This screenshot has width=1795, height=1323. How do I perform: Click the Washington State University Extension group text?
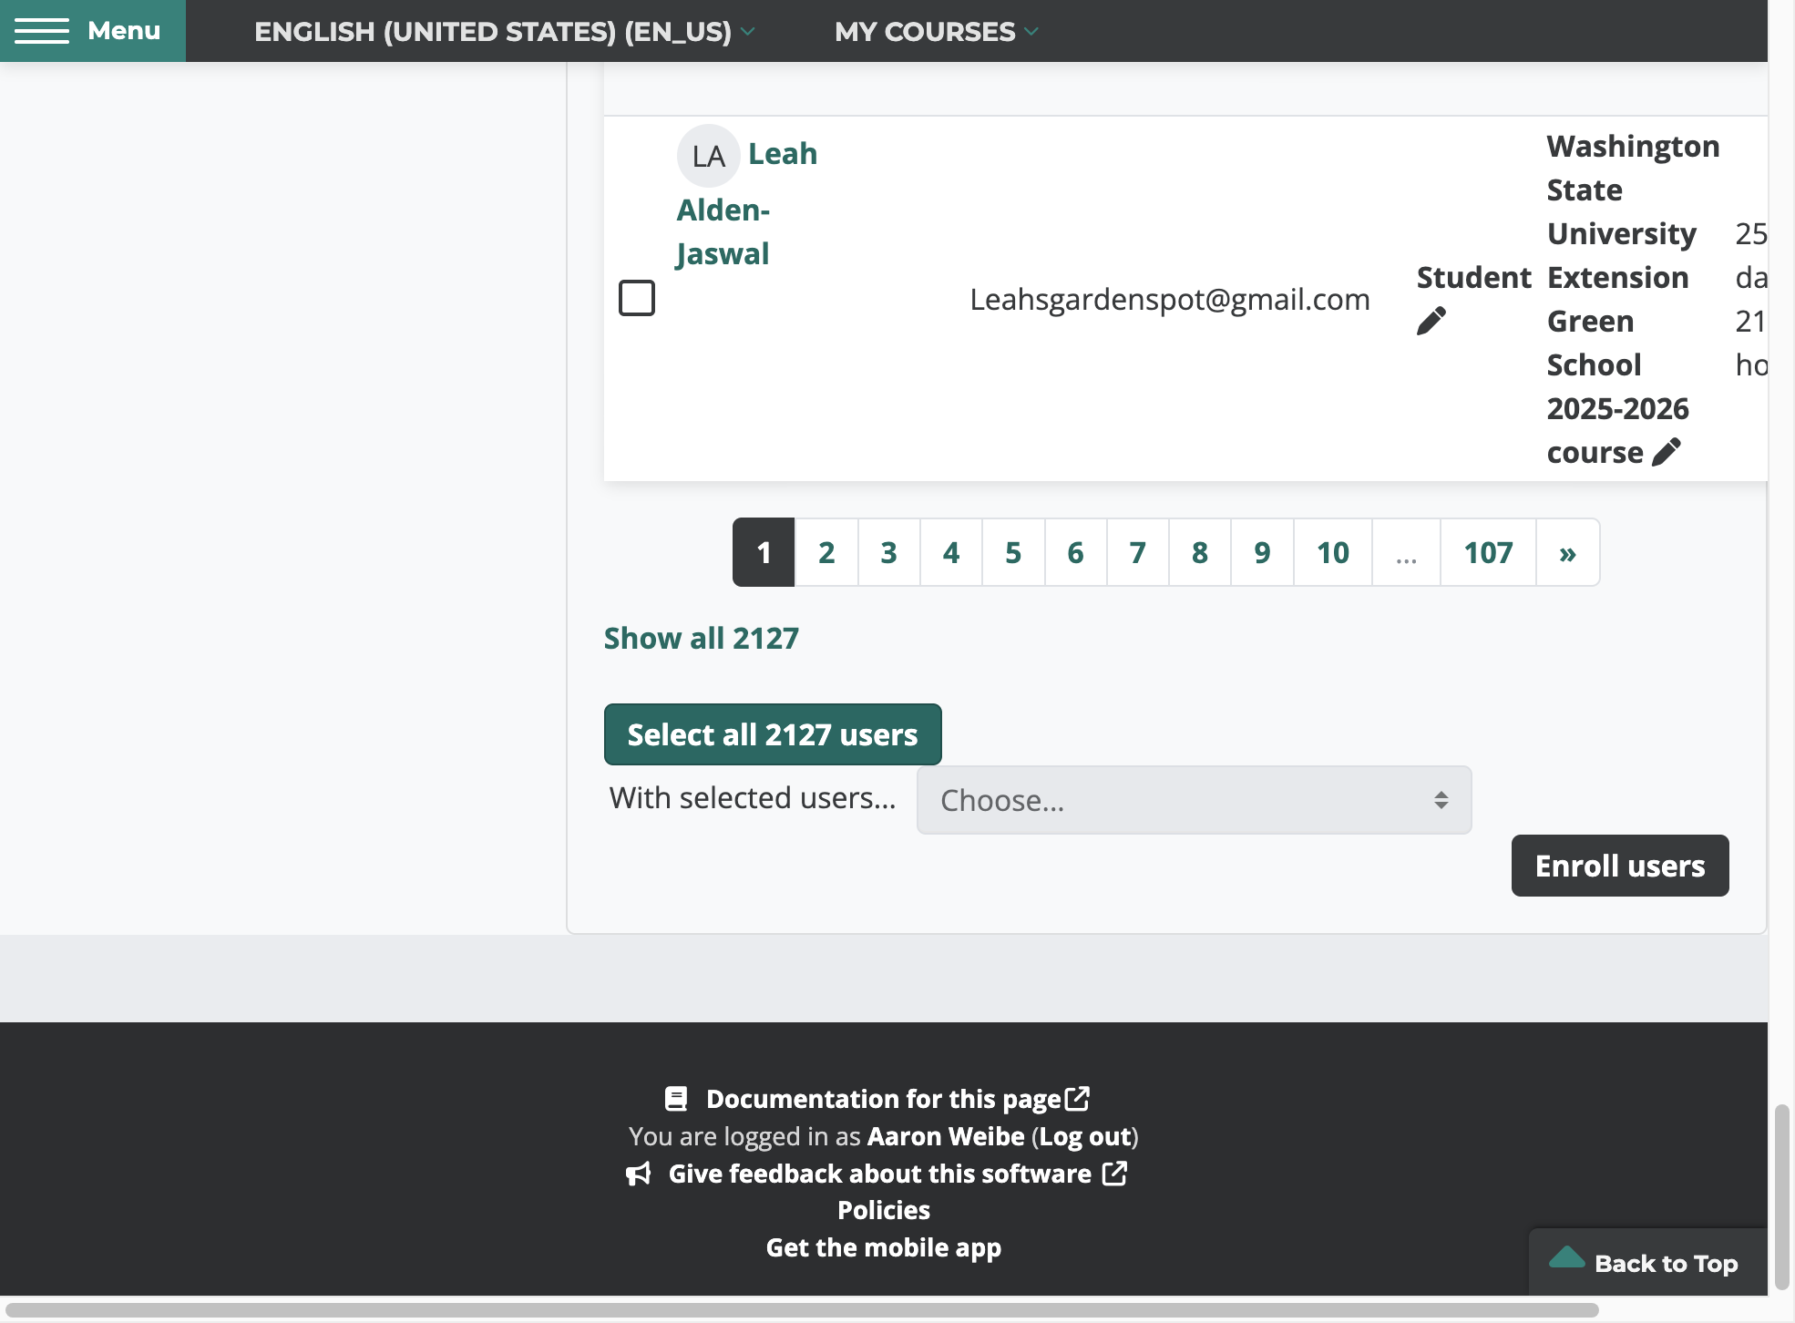[1633, 299]
